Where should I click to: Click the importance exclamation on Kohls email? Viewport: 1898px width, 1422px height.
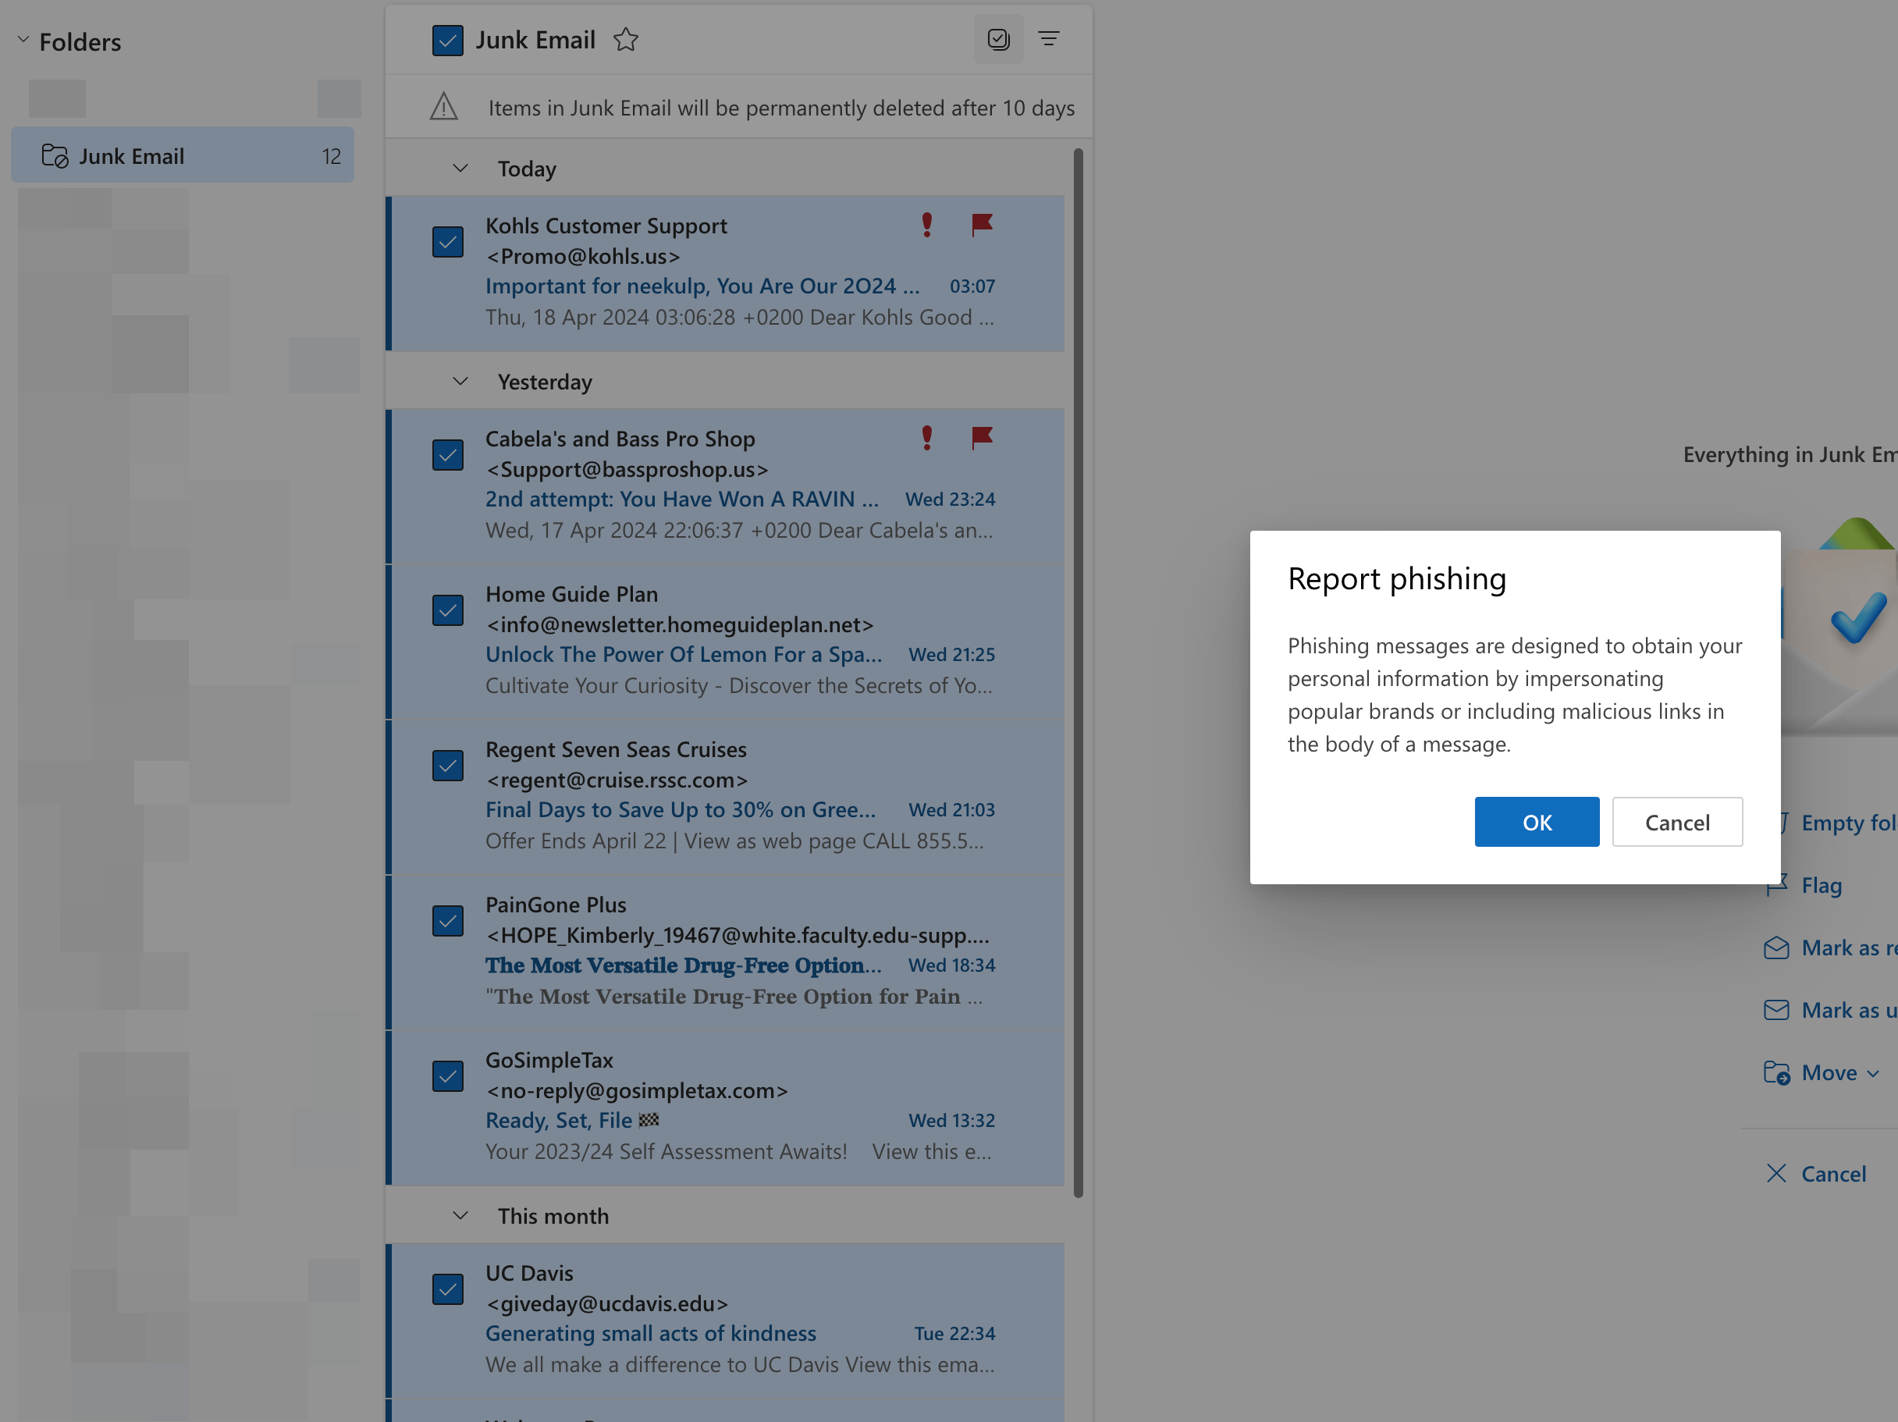tap(926, 225)
